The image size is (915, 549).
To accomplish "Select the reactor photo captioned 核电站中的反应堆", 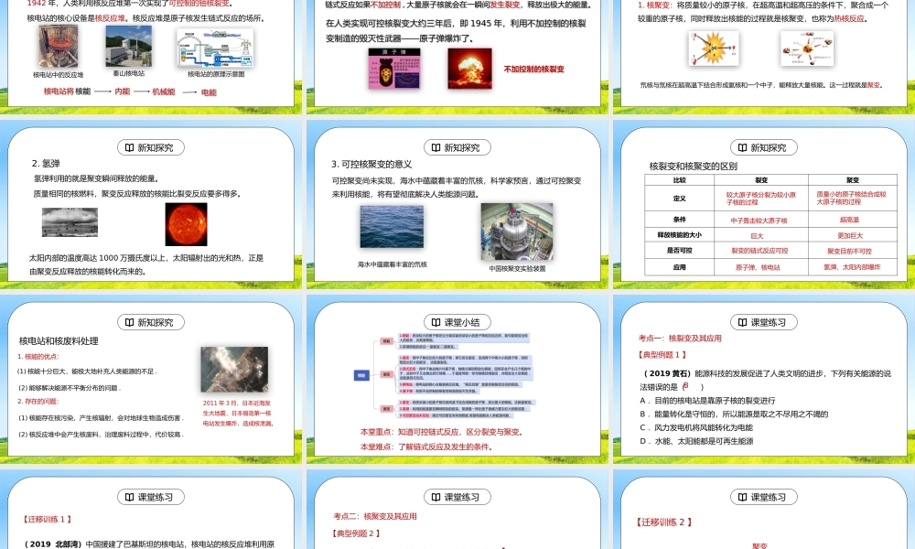I will click(58, 46).
